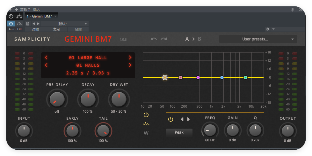312x156 pixels.
Task: Select the magenta EQ band node
Action: tap(198, 77)
